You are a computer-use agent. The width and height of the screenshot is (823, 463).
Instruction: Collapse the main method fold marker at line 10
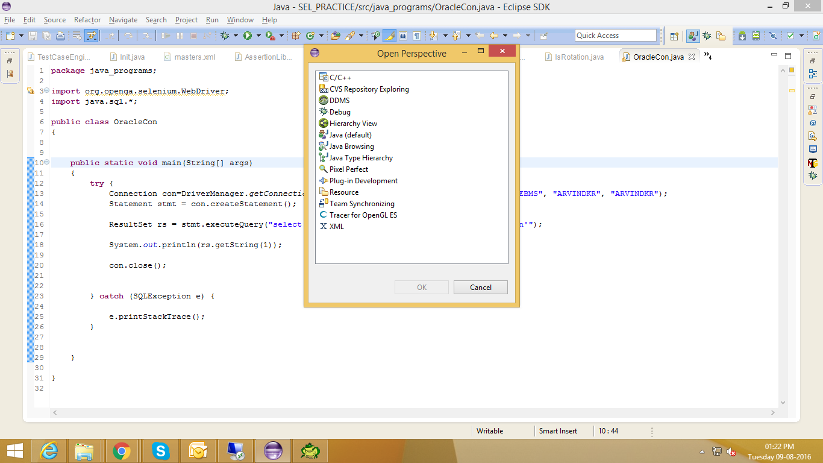coord(46,163)
